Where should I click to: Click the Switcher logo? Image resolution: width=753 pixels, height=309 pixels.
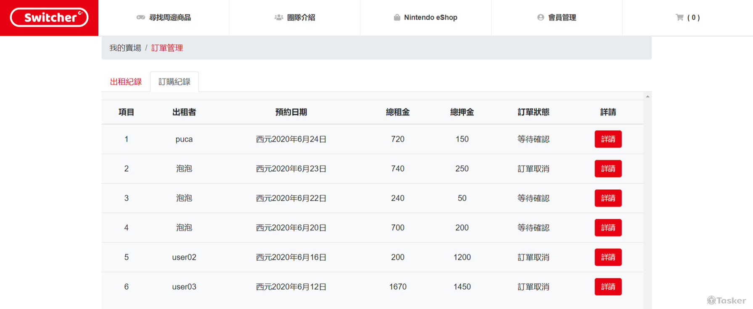(49, 18)
